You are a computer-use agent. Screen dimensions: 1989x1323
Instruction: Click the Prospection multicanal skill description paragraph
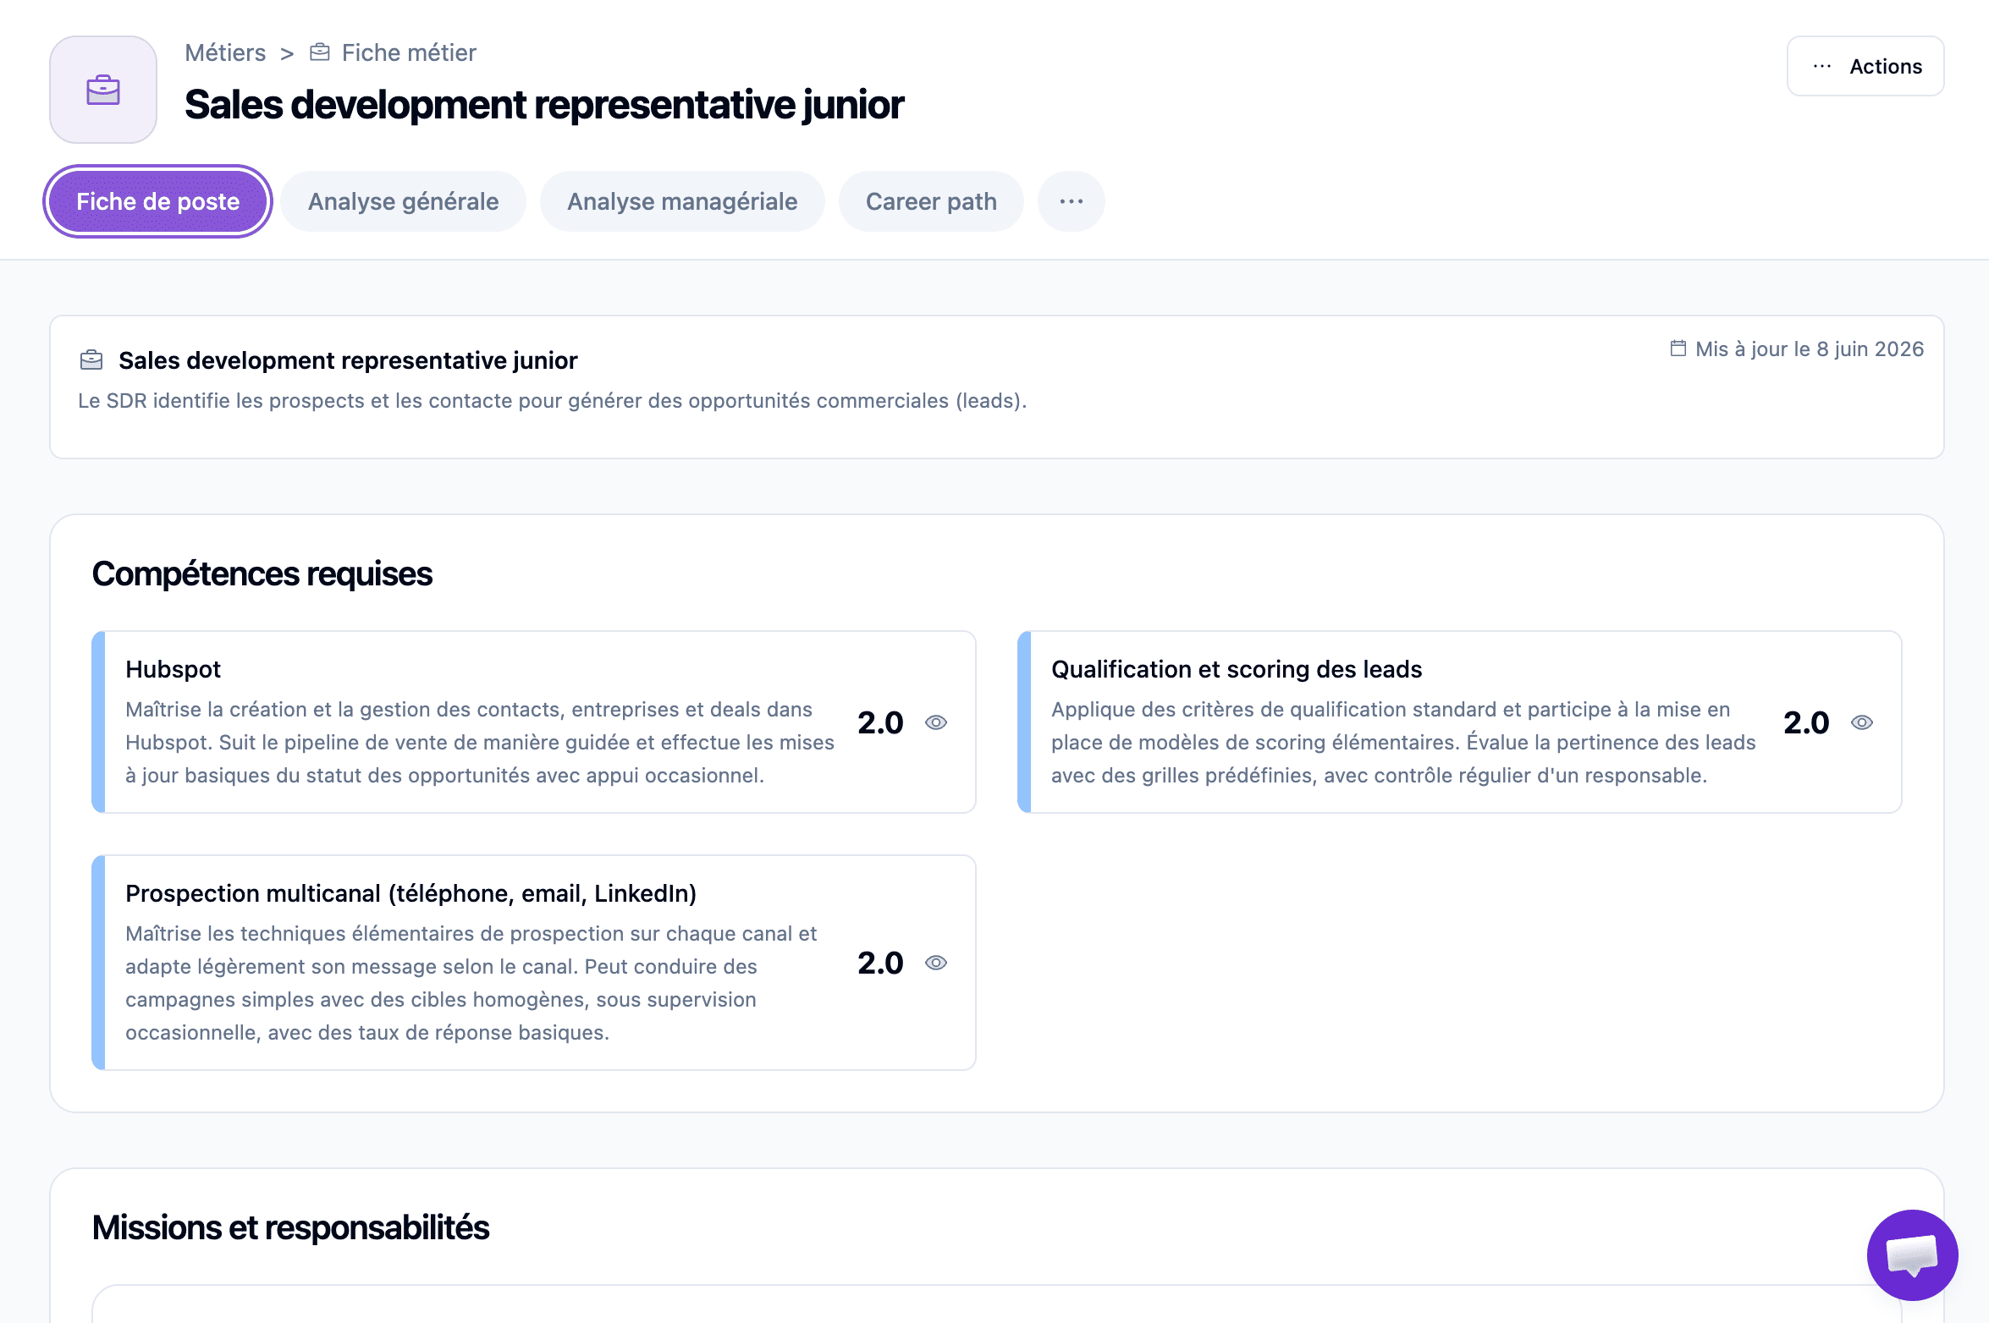click(x=471, y=983)
